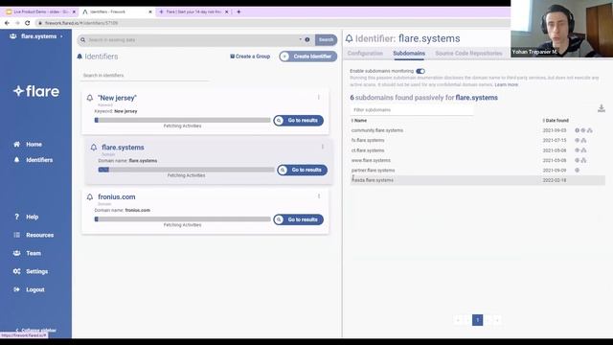
Task: Go back with the browser back arrow
Action: [7, 23]
